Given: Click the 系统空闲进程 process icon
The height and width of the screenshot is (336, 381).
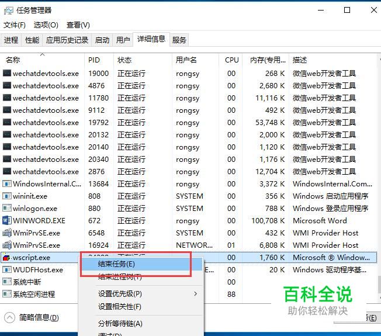Looking at the screenshot, I should point(7,294).
